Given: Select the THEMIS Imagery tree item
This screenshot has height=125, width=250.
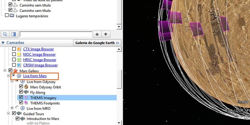Looking at the screenshot, I should 43,98.
